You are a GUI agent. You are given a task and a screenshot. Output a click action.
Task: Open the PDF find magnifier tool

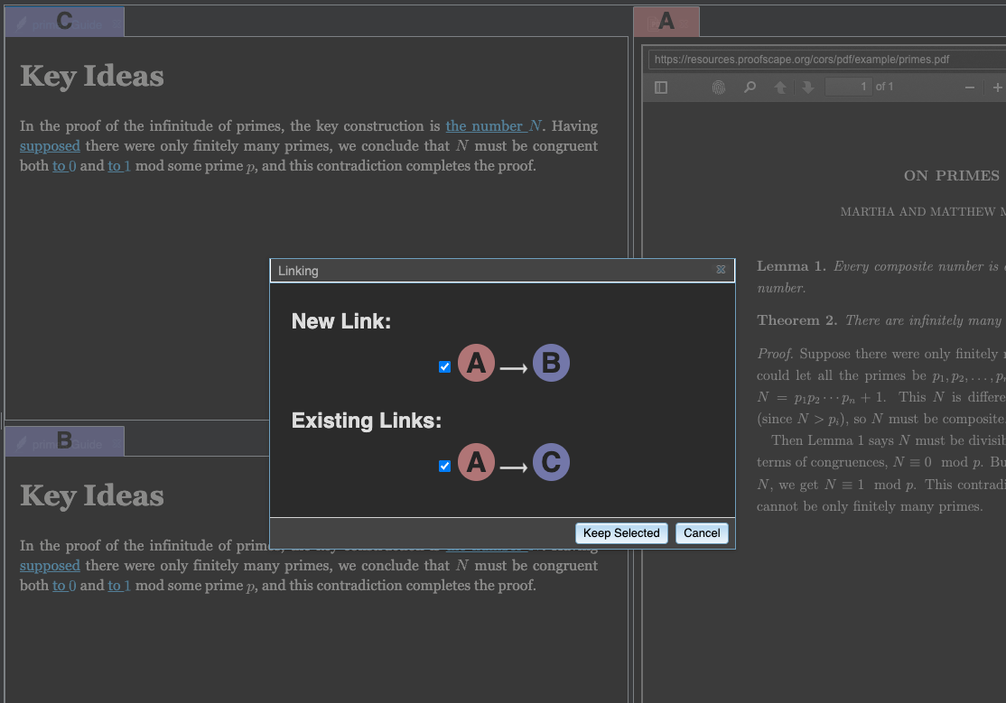point(750,88)
